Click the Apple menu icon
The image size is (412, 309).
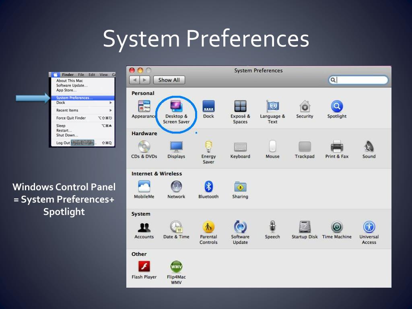tap(56, 74)
